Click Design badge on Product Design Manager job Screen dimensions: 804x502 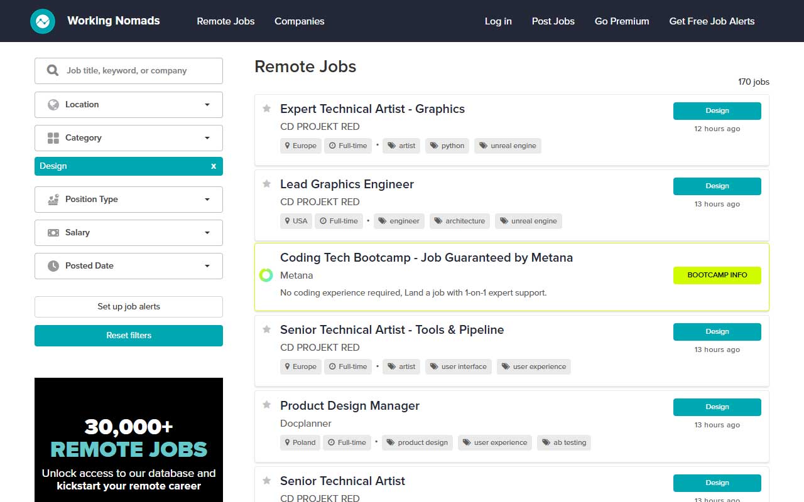coord(717,407)
